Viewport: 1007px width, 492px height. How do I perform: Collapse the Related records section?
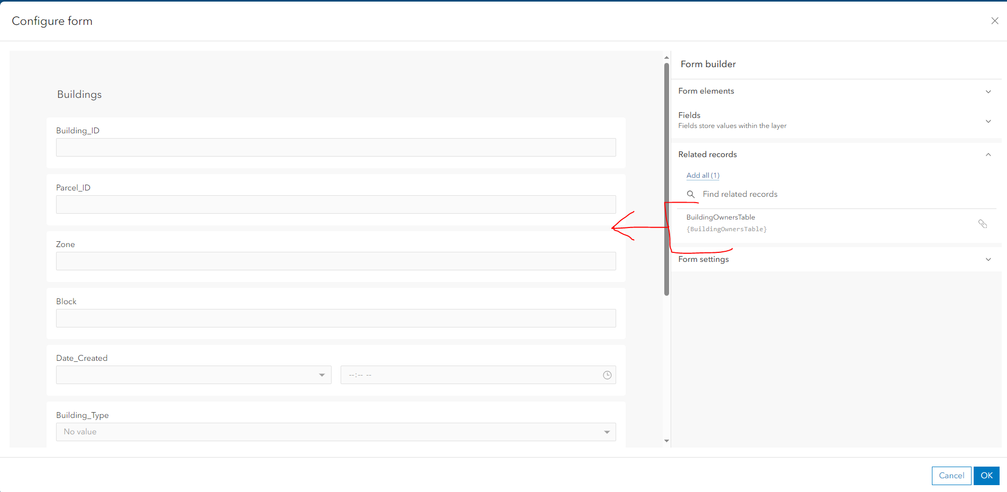coord(988,154)
